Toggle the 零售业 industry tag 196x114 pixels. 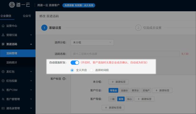pyautogui.click(x=113, y=90)
